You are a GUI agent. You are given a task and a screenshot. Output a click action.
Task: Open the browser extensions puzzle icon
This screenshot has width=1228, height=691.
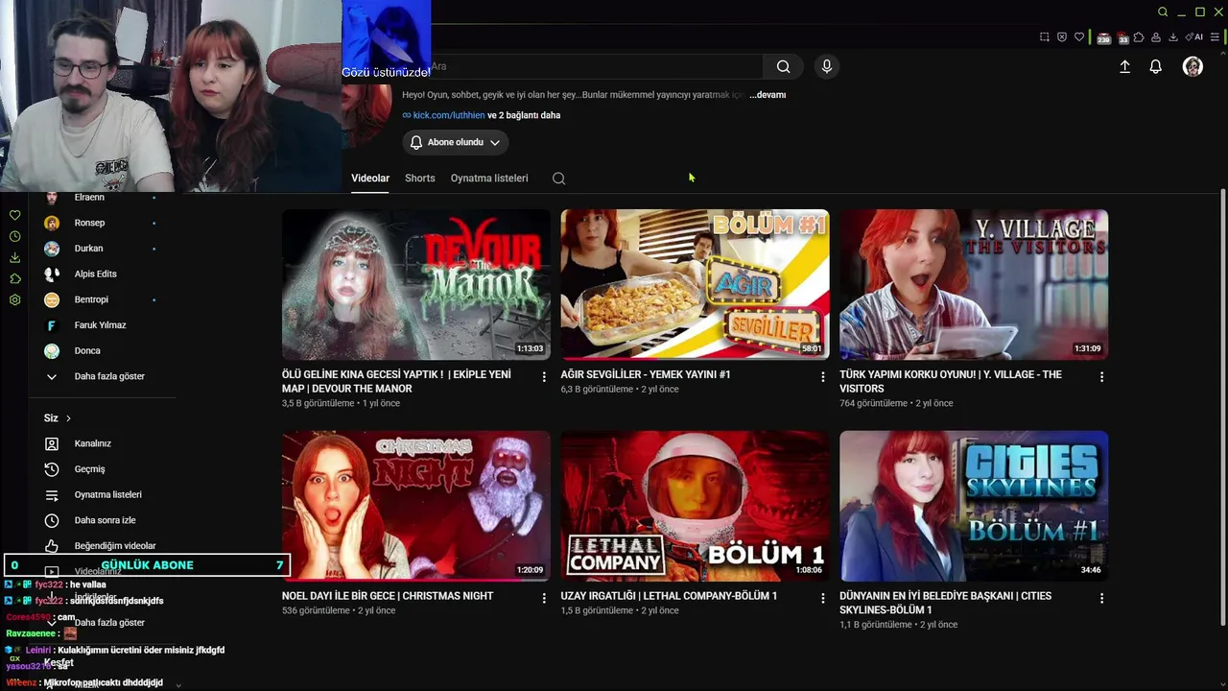point(1139,37)
